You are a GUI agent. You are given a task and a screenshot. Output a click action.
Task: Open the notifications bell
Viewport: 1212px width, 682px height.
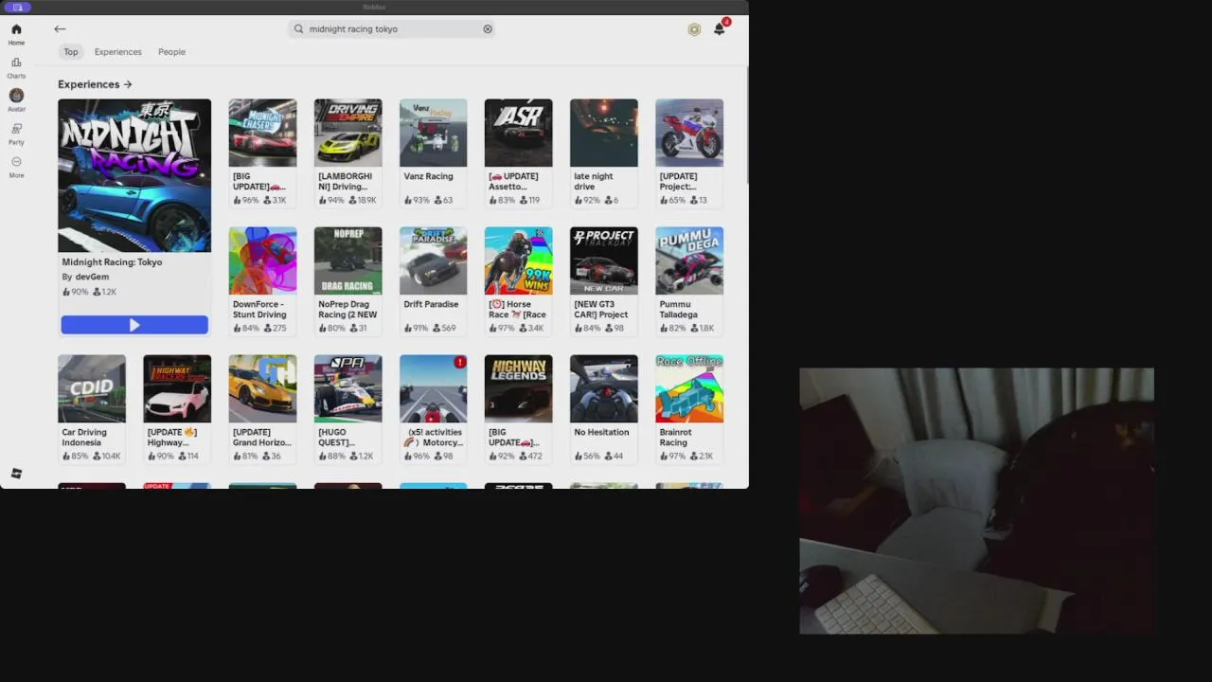click(x=720, y=29)
